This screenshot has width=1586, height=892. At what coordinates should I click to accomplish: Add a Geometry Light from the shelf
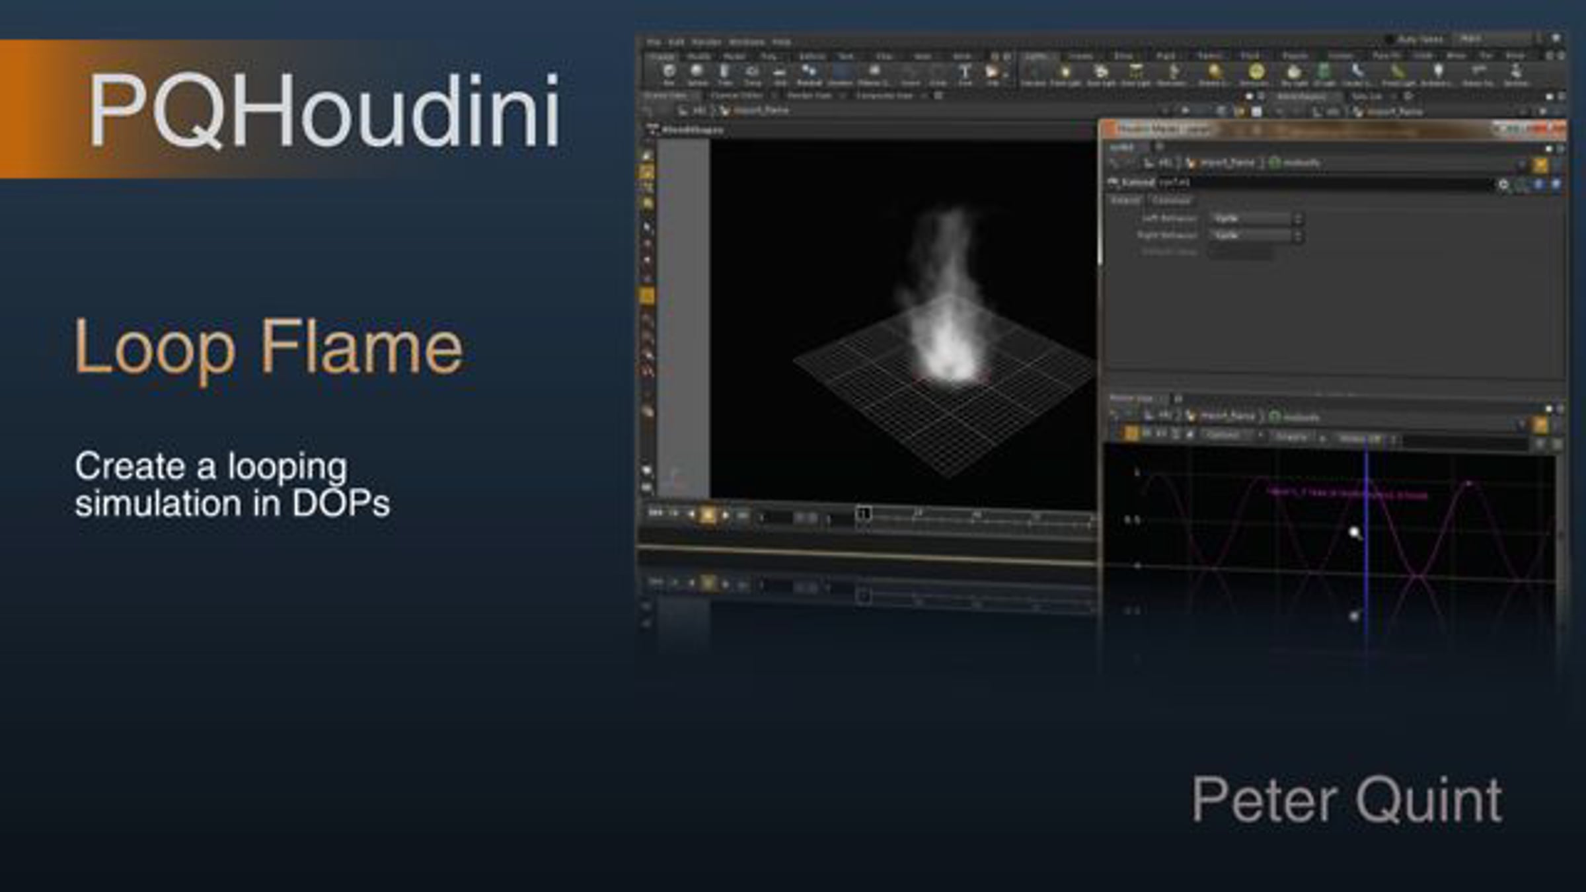(x=1174, y=74)
